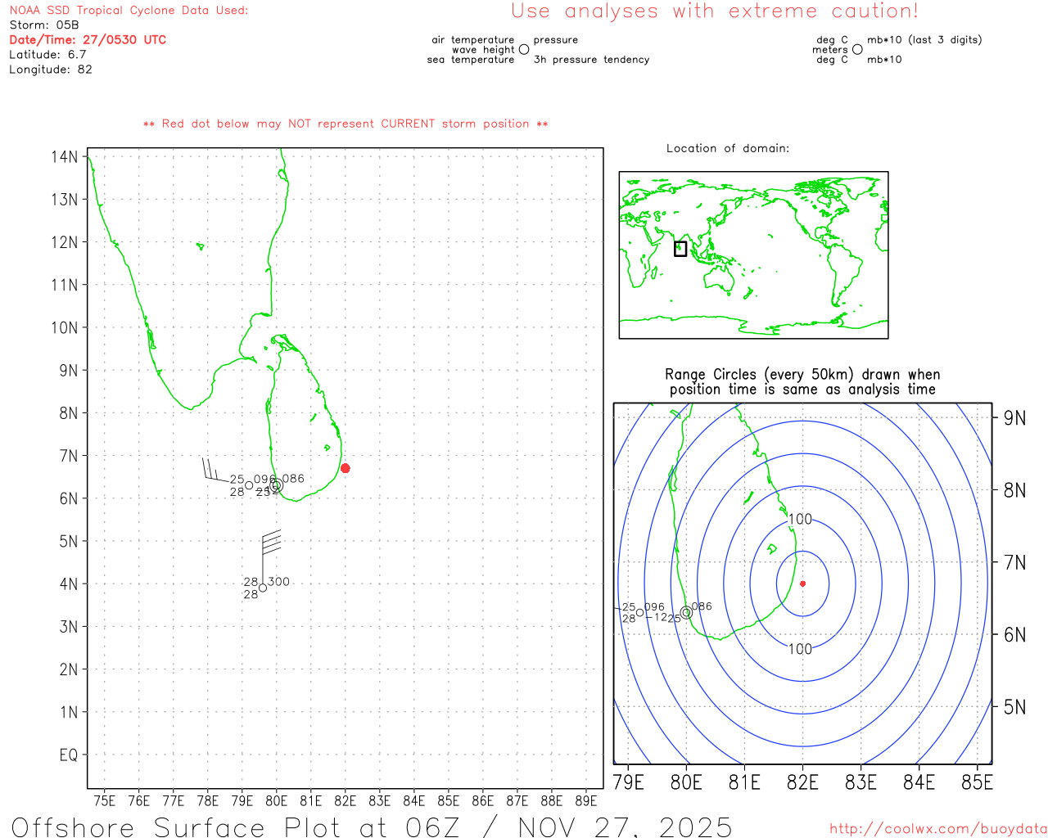Click the Range Circles every 50km caption
1048x838 pixels.
(802, 382)
